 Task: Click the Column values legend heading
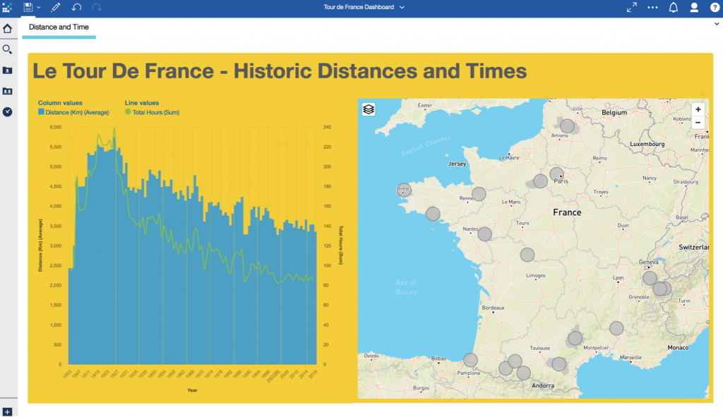60,103
